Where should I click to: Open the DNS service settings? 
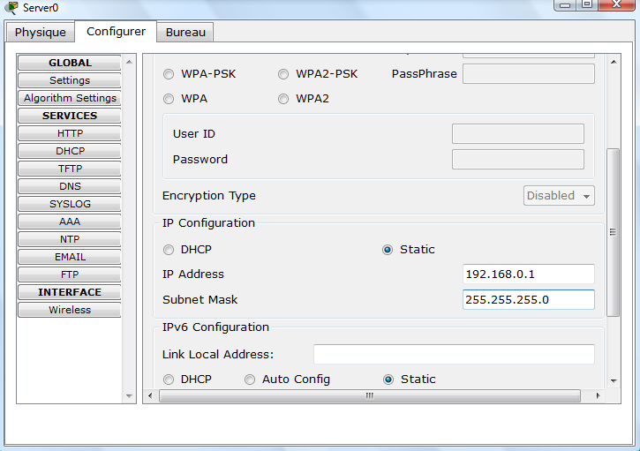point(70,186)
